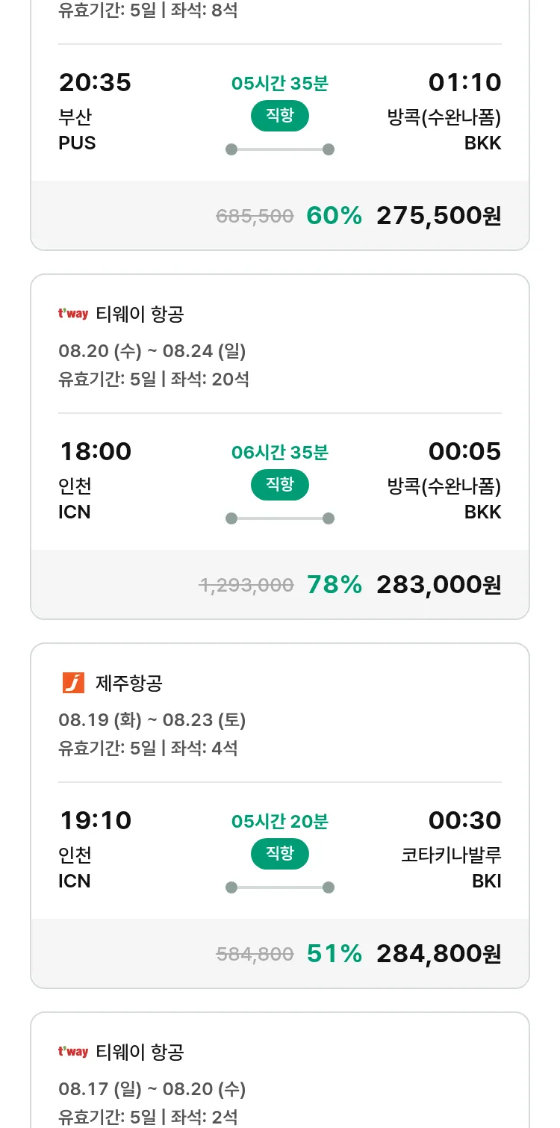Click the crossed-out 1,293,000 original price
This screenshot has width=560, height=1128.
[246, 586]
